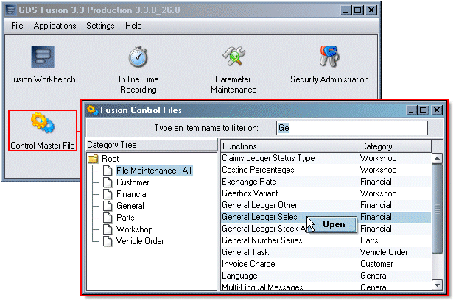453x300 pixels.
Task: Select the Vehicle Order category in tree
Action: (x=140, y=241)
